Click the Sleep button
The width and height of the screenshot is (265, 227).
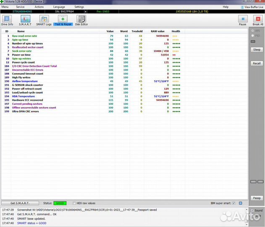(256, 50)
